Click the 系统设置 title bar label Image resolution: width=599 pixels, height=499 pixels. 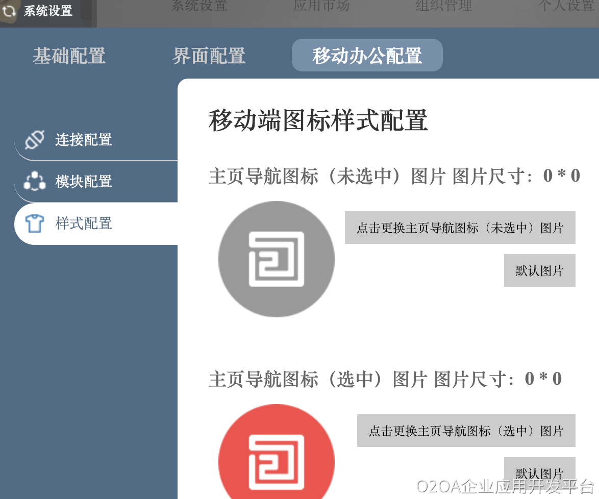pos(48,11)
